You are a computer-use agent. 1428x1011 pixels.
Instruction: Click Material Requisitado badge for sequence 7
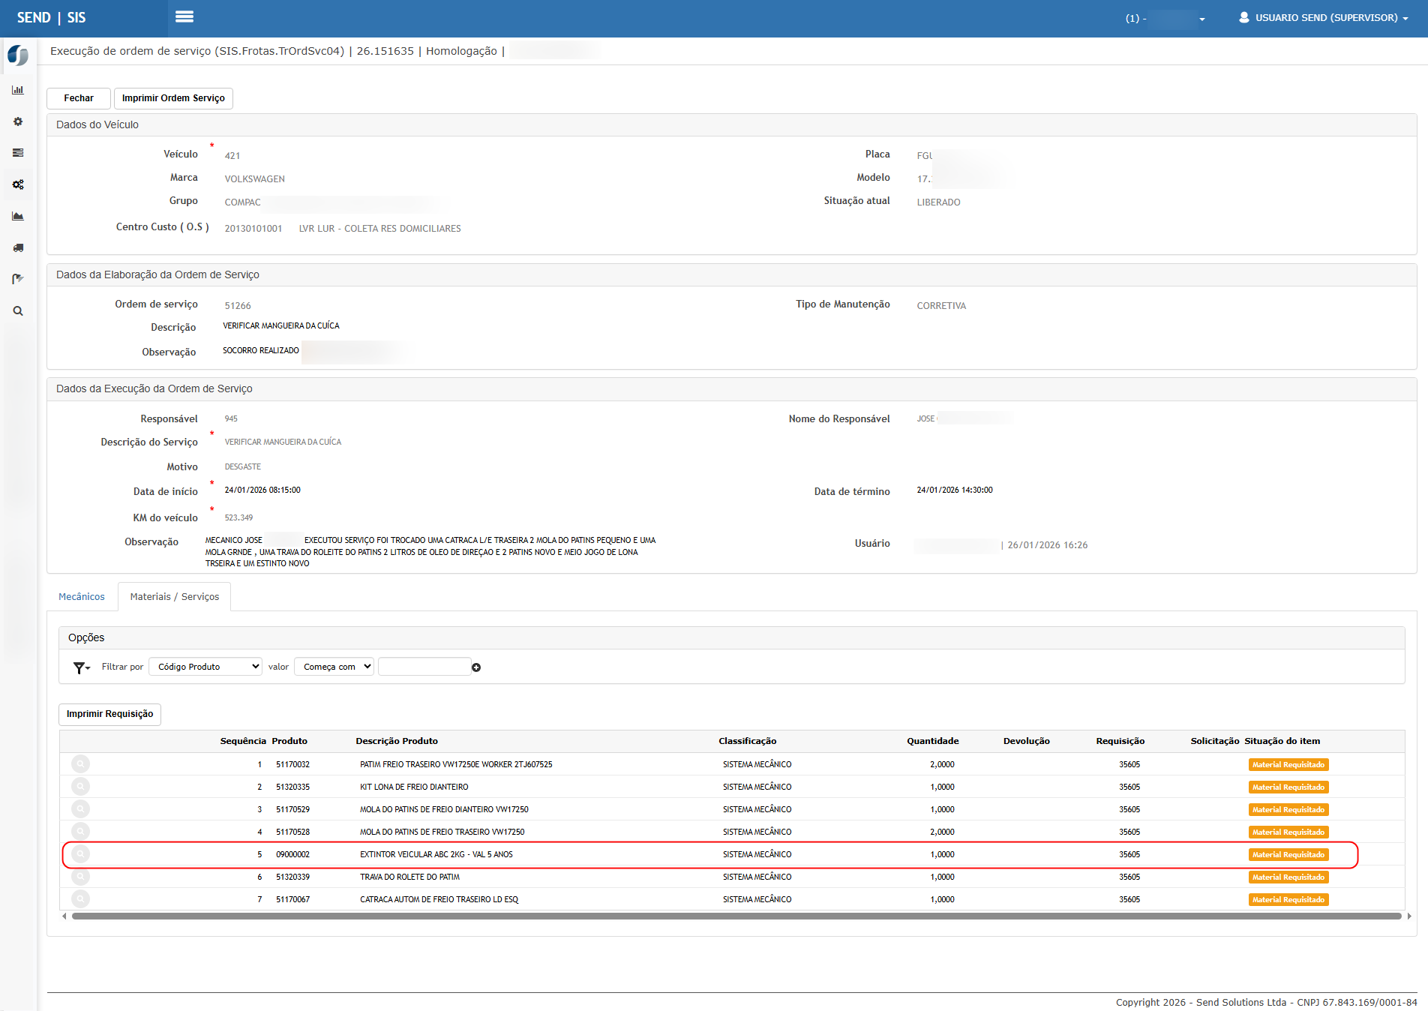[1288, 900]
